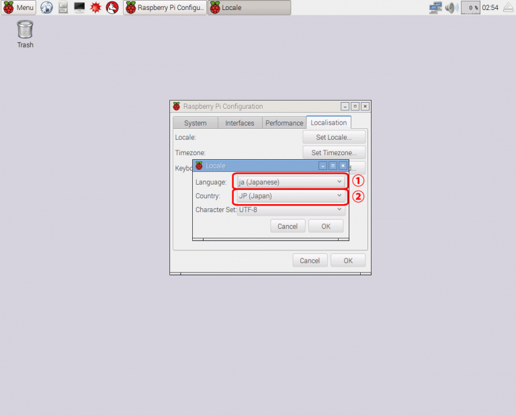This screenshot has height=415, width=516.
Task: Switch to Raspberry Pi Configuration taskbar window
Action: [x=165, y=8]
